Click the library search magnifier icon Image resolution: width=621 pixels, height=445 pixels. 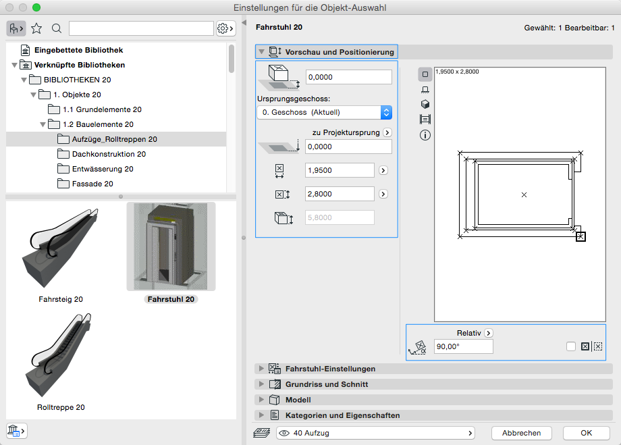[57, 28]
